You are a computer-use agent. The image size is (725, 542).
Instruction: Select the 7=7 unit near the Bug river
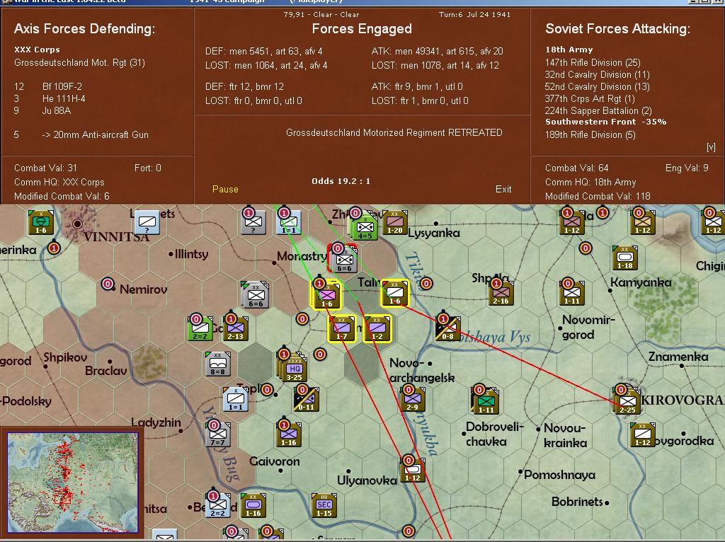point(218,434)
